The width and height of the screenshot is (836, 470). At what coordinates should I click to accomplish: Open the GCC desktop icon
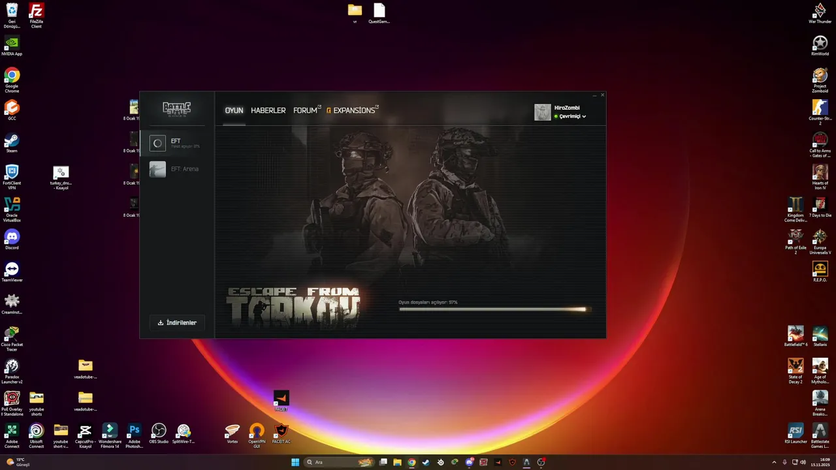12,110
